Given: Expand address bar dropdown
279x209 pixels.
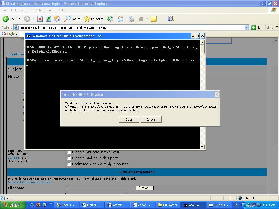Looking at the screenshot, I should (247, 27).
